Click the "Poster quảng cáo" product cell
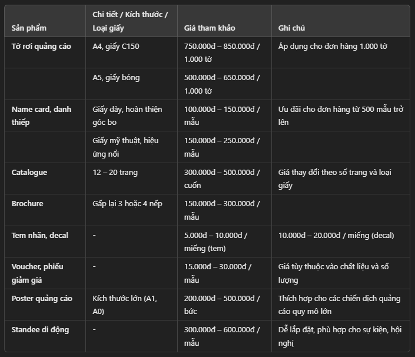The height and width of the screenshot is (357, 415). pyautogui.click(x=42, y=298)
